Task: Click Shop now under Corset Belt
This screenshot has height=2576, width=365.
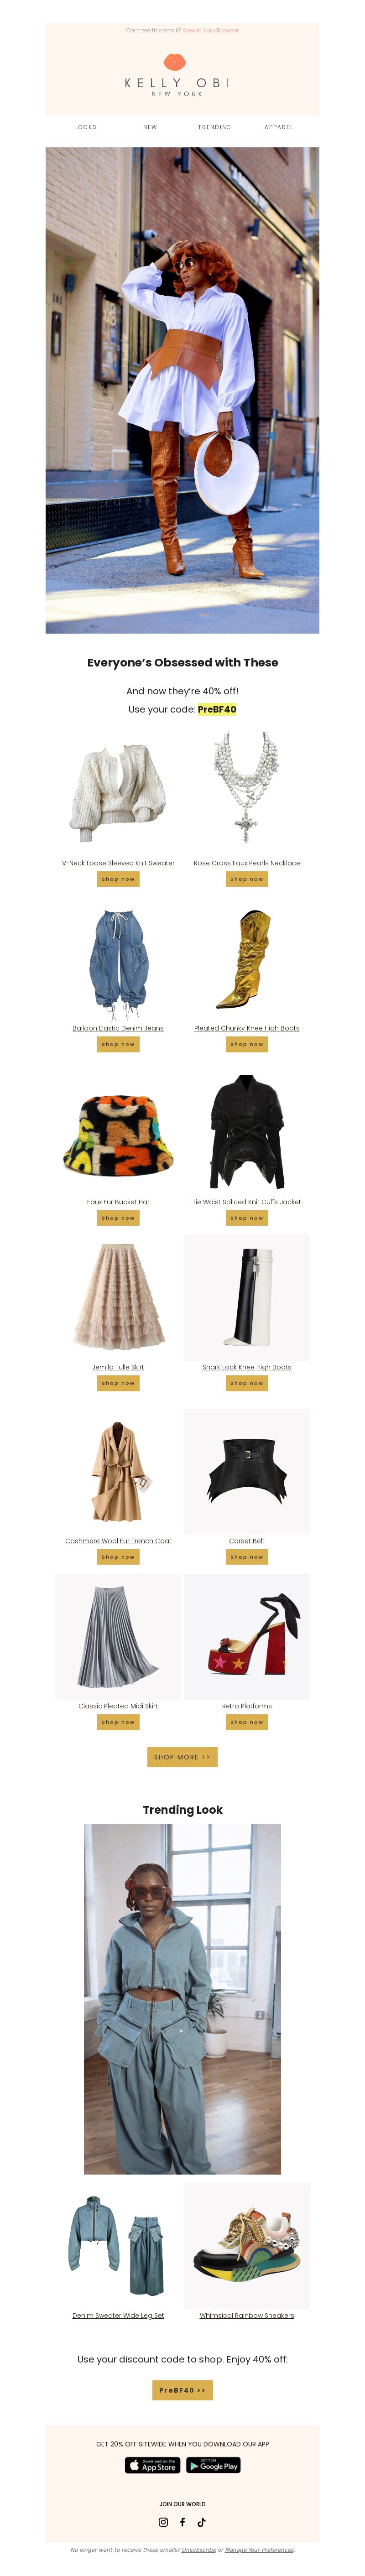Action: pos(246,1556)
